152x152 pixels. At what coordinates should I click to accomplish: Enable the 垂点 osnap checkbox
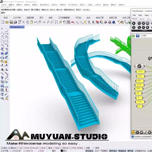[x=47, y=148]
